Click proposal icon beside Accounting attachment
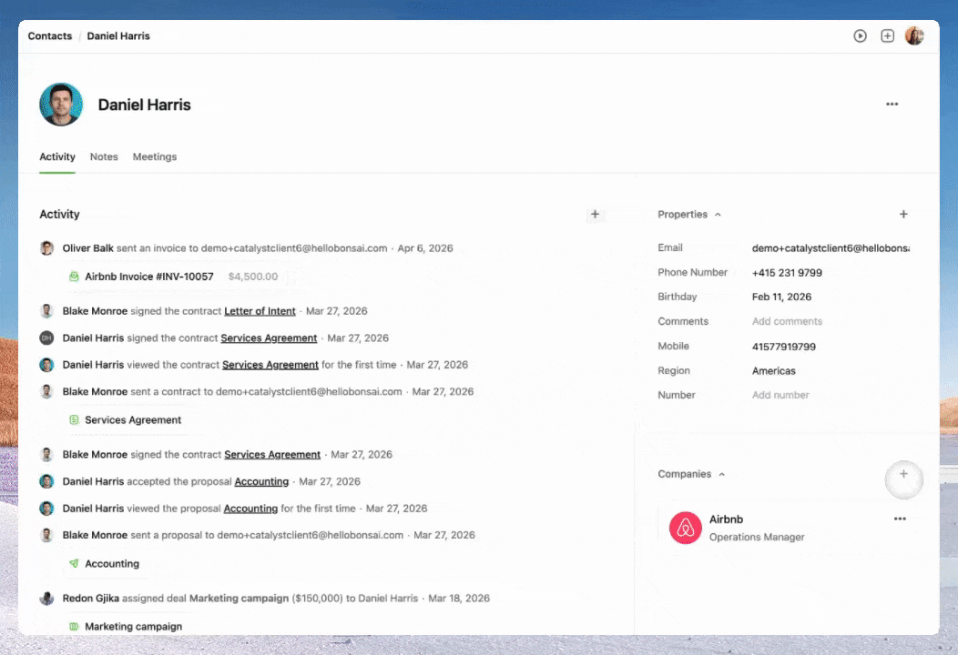958x655 pixels. pos(74,563)
